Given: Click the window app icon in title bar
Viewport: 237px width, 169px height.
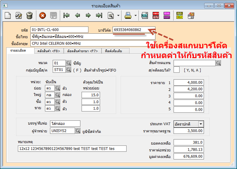Looking at the screenshot, I should [x=5, y=6].
